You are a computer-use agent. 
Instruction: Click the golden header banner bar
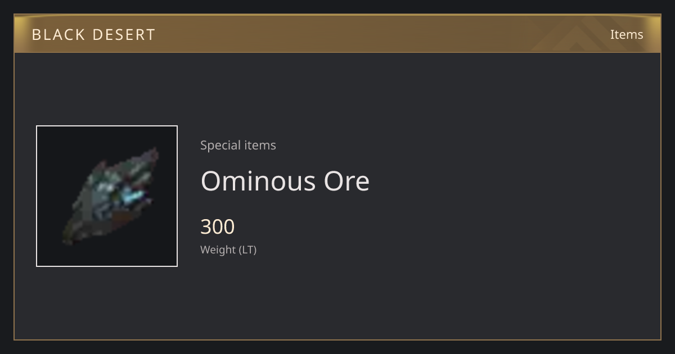pyautogui.click(x=337, y=34)
